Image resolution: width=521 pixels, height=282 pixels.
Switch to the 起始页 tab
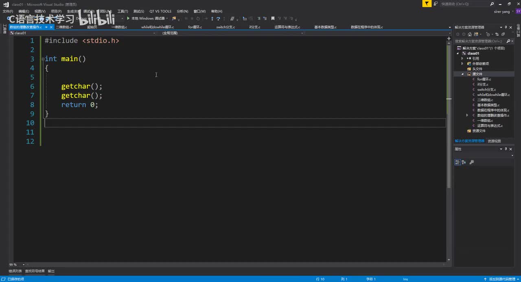92,27
